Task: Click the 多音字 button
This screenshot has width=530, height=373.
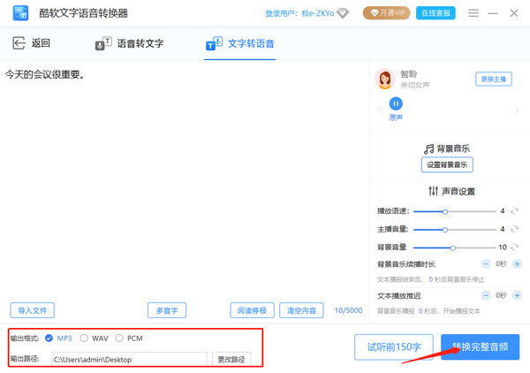Action: [x=167, y=310]
